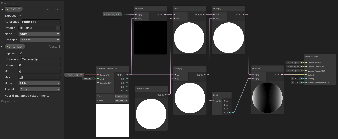
Task: Click the Split node G(1) output port
Action: click(x=229, y=105)
